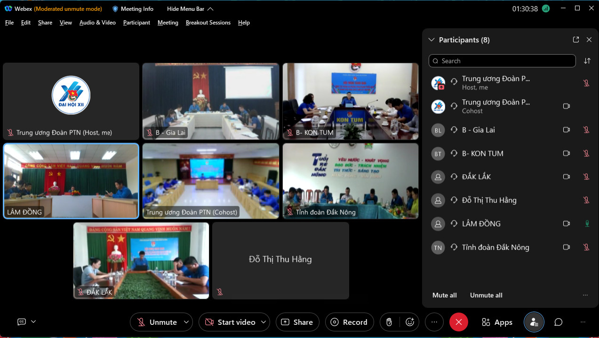
Task: Pop out the Participants panel
Action: click(x=576, y=40)
